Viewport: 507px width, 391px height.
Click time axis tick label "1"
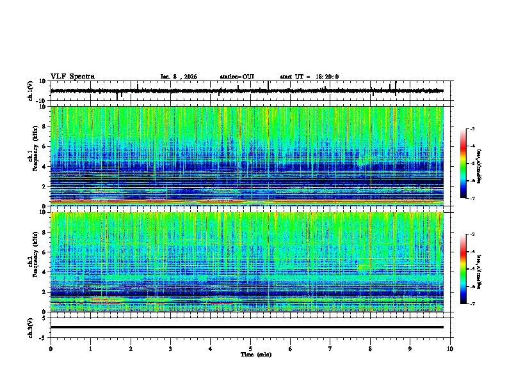pos(90,349)
